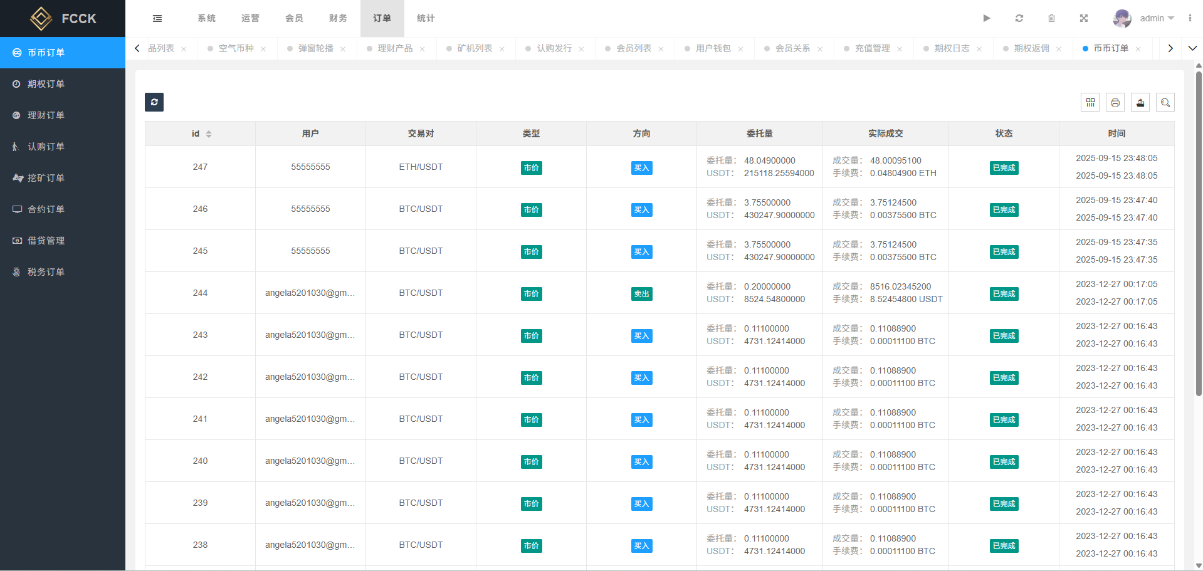Open 挖矿订单 in the sidebar
This screenshot has height=571, width=1203.
tap(46, 178)
